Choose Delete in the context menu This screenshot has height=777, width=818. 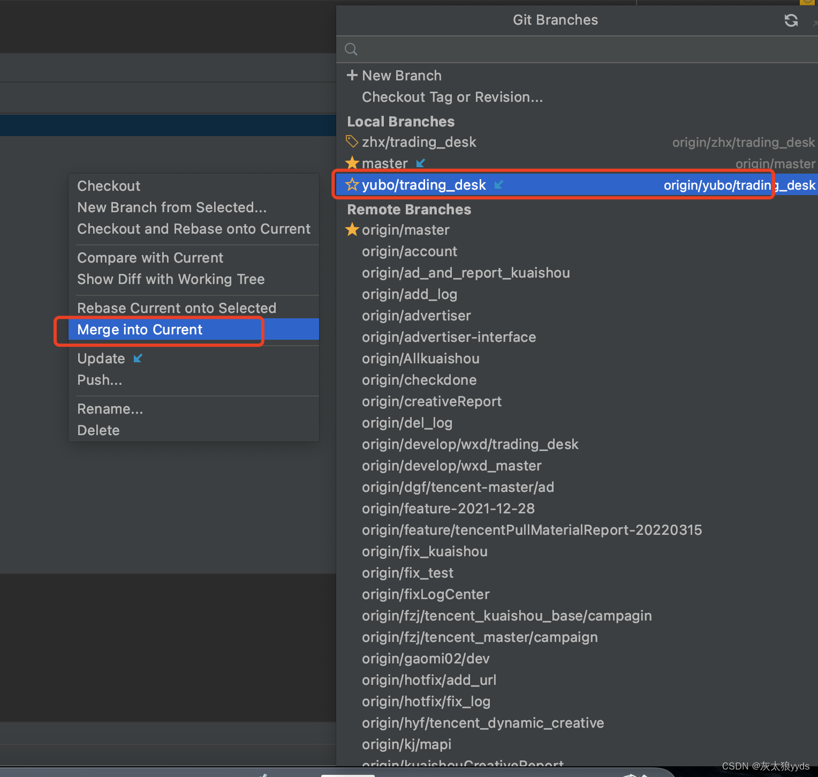[99, 430]
